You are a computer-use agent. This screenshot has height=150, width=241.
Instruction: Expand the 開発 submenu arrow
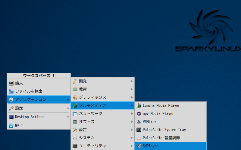coord(132,81)
